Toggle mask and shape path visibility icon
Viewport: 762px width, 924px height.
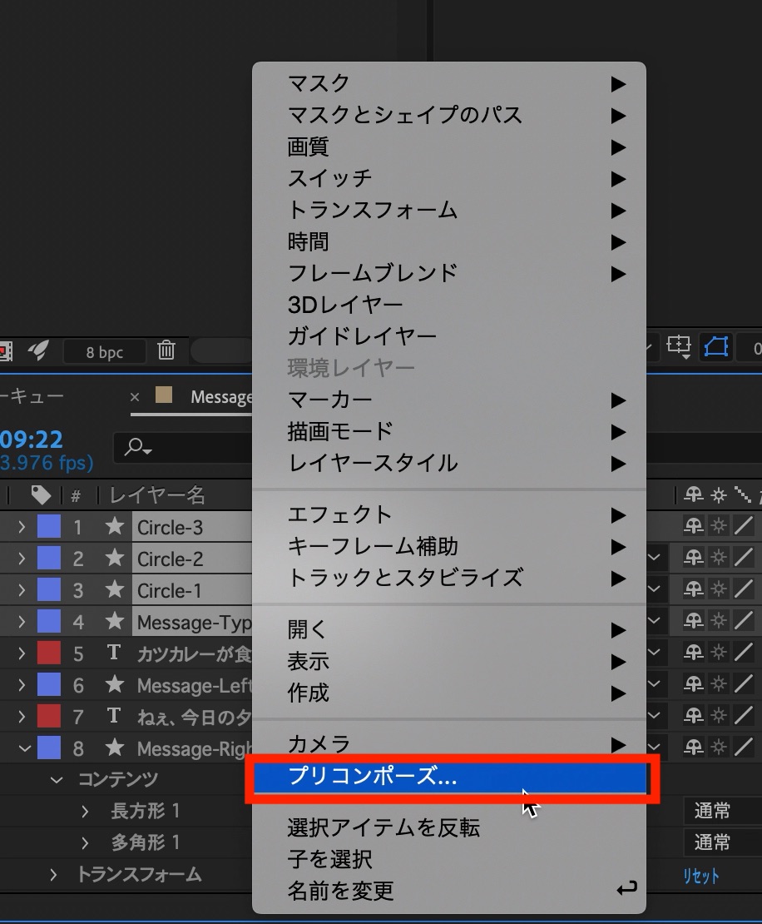(x=716, y=346)
